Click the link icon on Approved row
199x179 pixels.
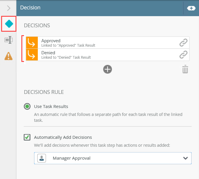[x=183, y=43]
